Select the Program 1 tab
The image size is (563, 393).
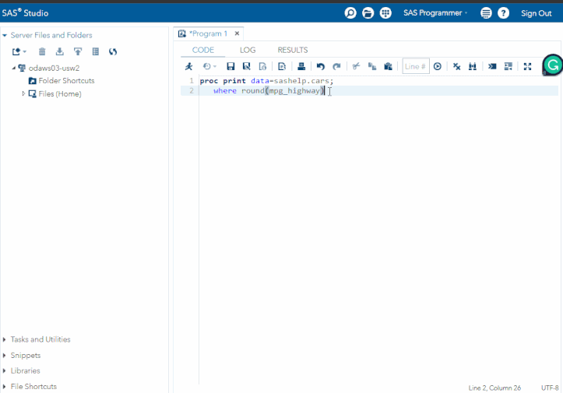coord(208,33)
